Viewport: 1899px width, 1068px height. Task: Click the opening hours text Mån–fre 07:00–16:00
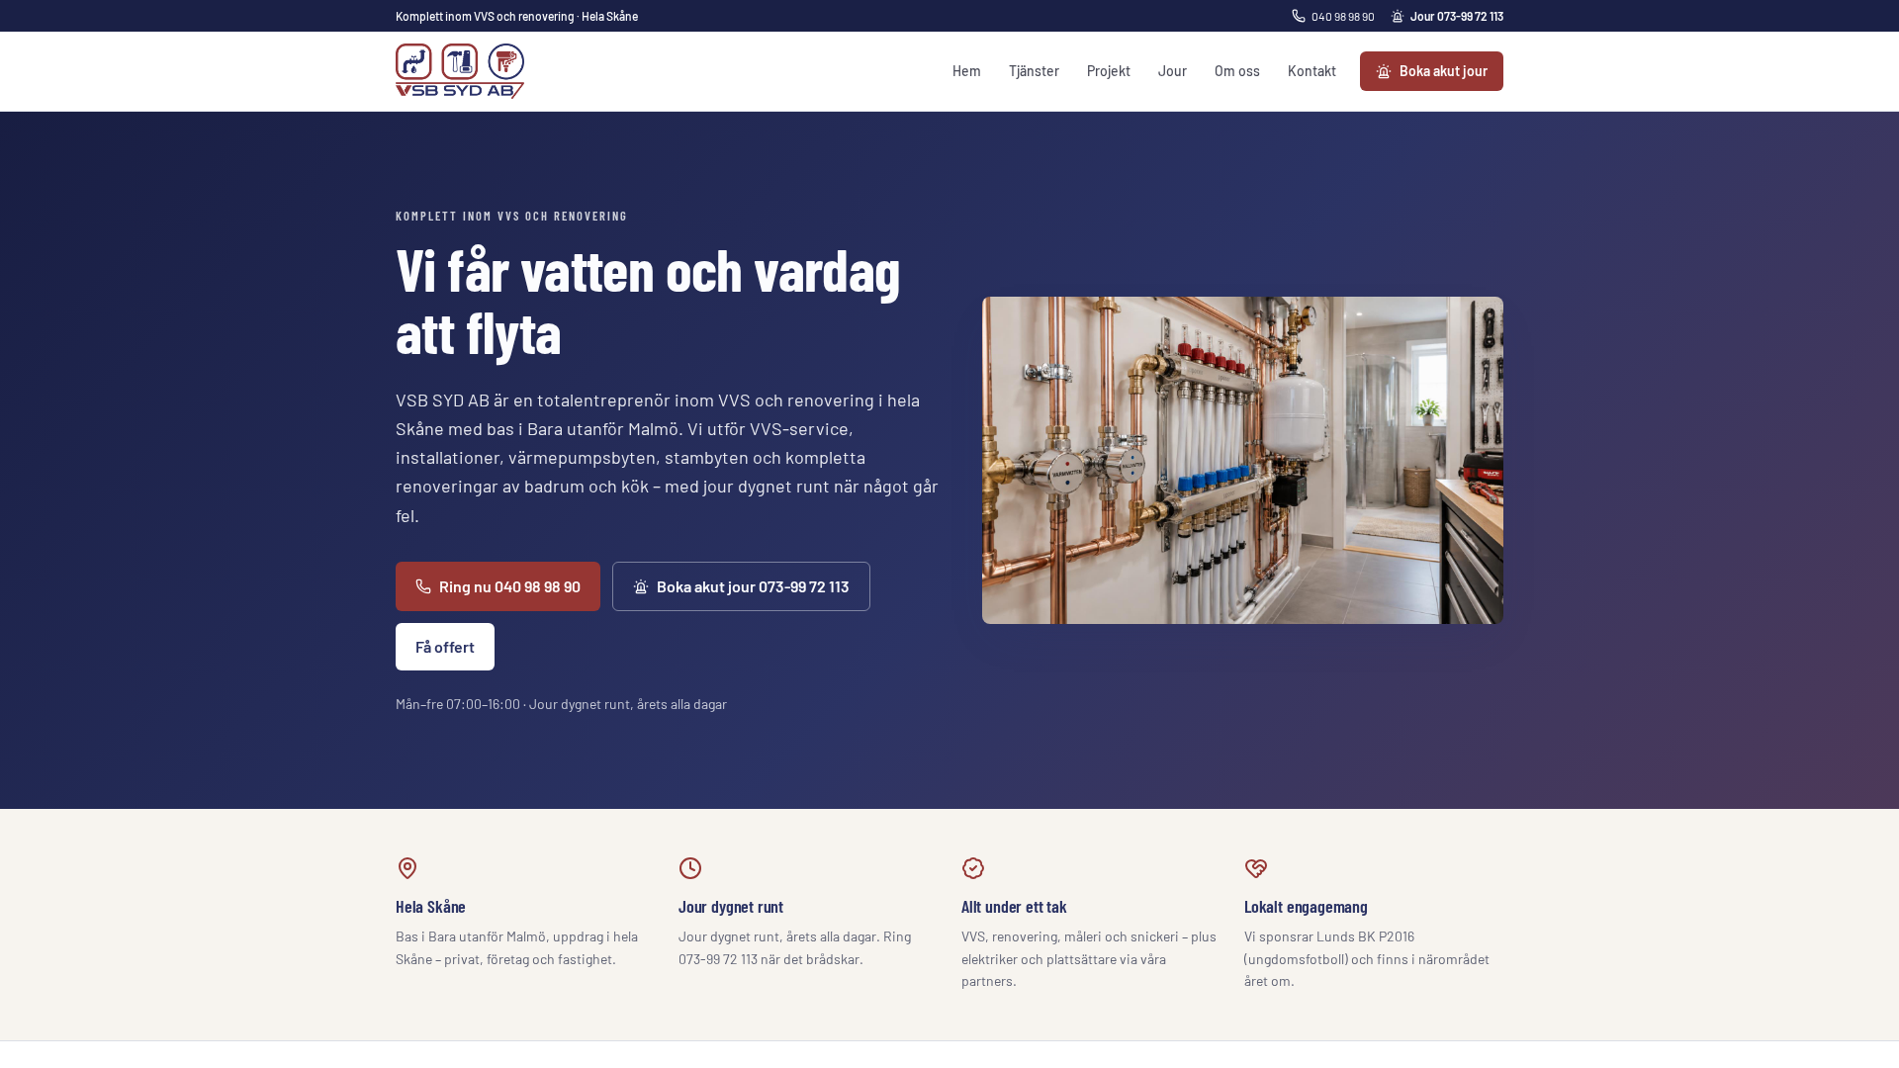[458, 704]
